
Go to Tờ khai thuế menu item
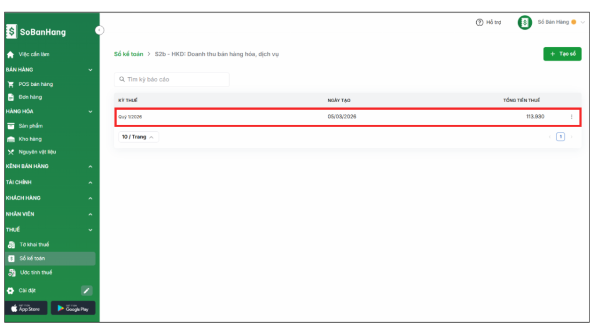34,244
